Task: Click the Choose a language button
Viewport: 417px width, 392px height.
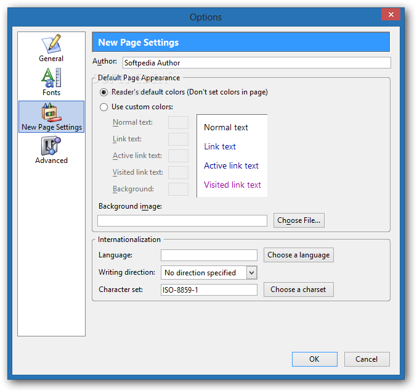Action: 298,255
